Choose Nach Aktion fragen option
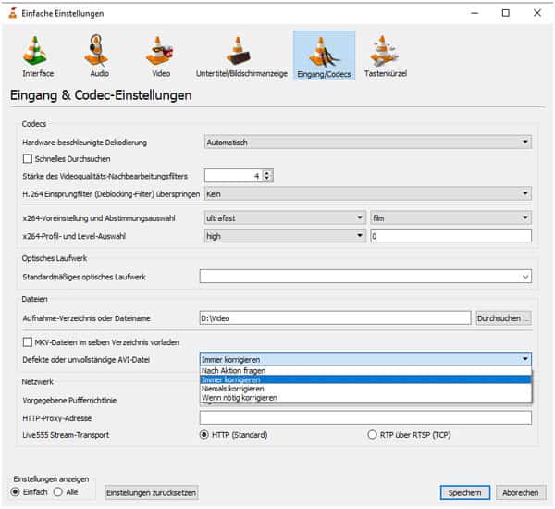 [365, 370]
